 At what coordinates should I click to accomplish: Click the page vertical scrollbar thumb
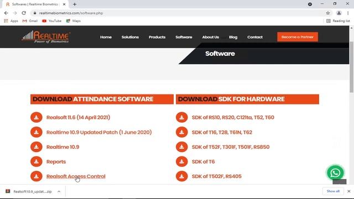(x=352, y=67)
